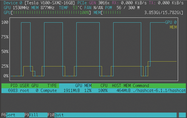Click the GPU MEM column header
This screenshot has height=118, width=187.
click(83, 86)
